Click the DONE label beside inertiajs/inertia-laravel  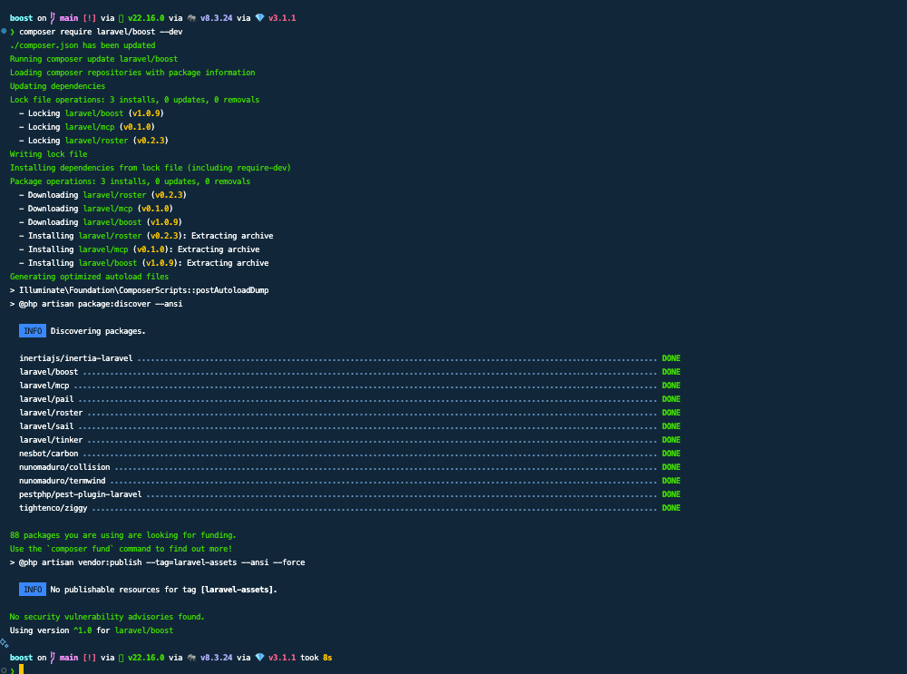click(670, 357)
